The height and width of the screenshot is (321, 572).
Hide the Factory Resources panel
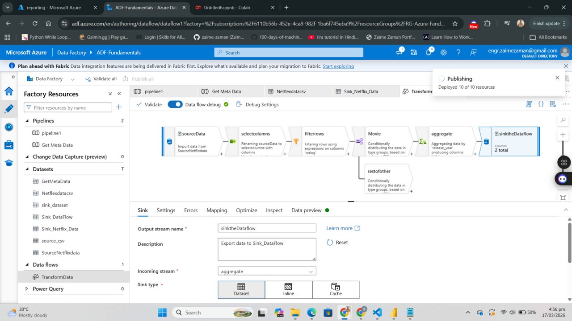pos(119,94)
